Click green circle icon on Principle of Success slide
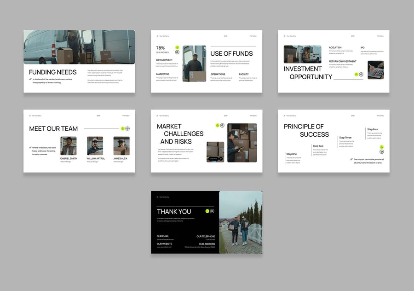Viewport: 414px width, 291px height. pos(381,147)
